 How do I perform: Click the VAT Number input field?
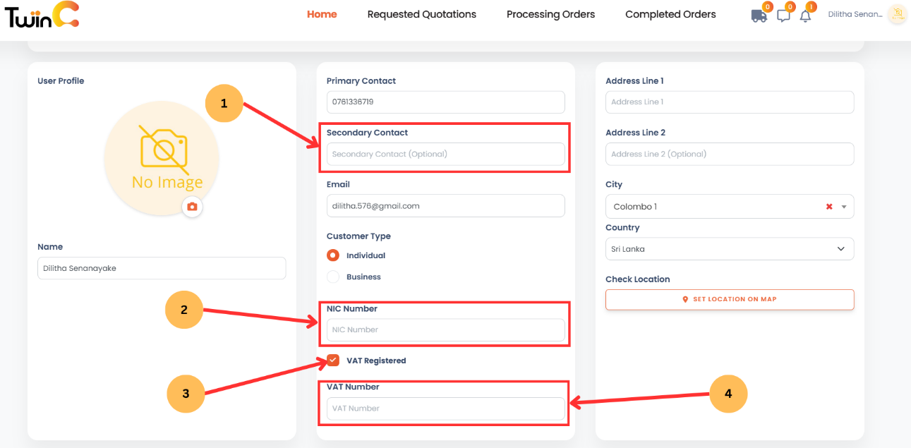[445, 408]
